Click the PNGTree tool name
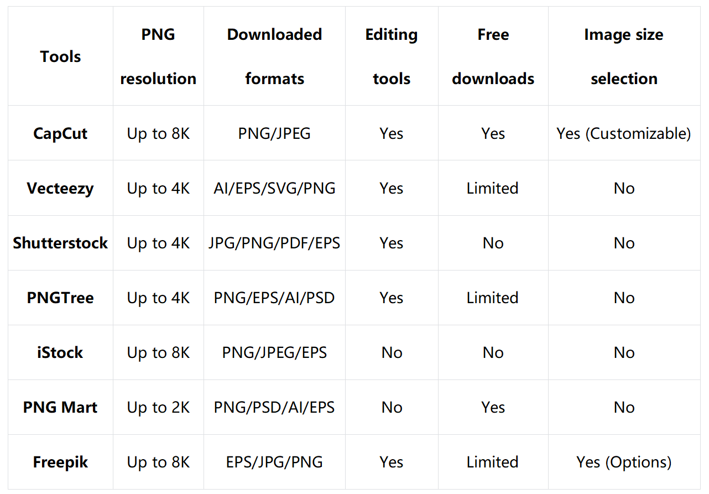Screen dimensions: 709x494 point(60,298)
